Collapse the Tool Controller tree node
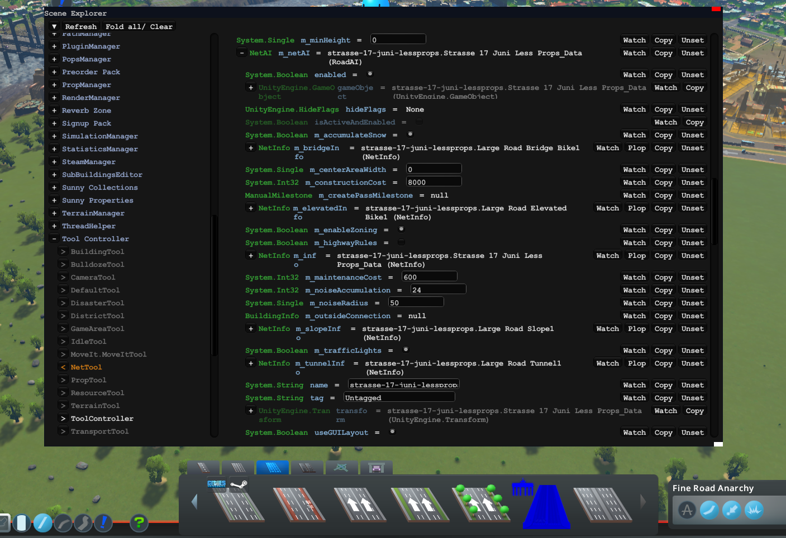This screenshot has width=786, height=538. point(54,239)
